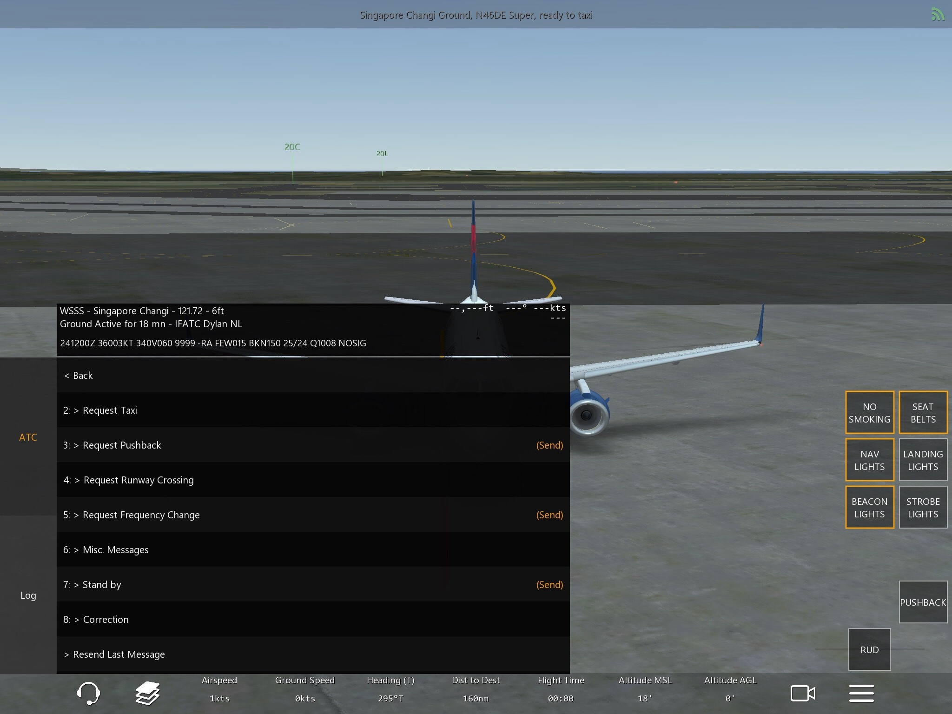Screen dimensions: 952x714
Task: Disable Beacon Lights
Action: coord(869,507)
